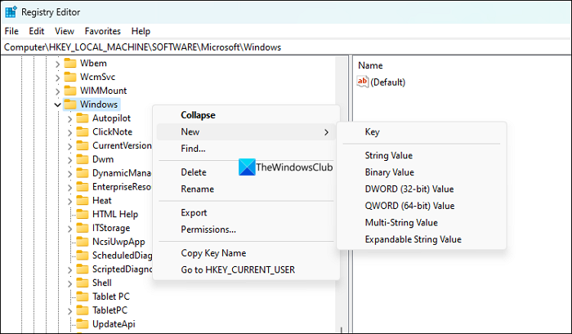Viewport: 572px width, 334px height.
Task: Click the ClickNote folder icon
Action: [x=83, y=131]
